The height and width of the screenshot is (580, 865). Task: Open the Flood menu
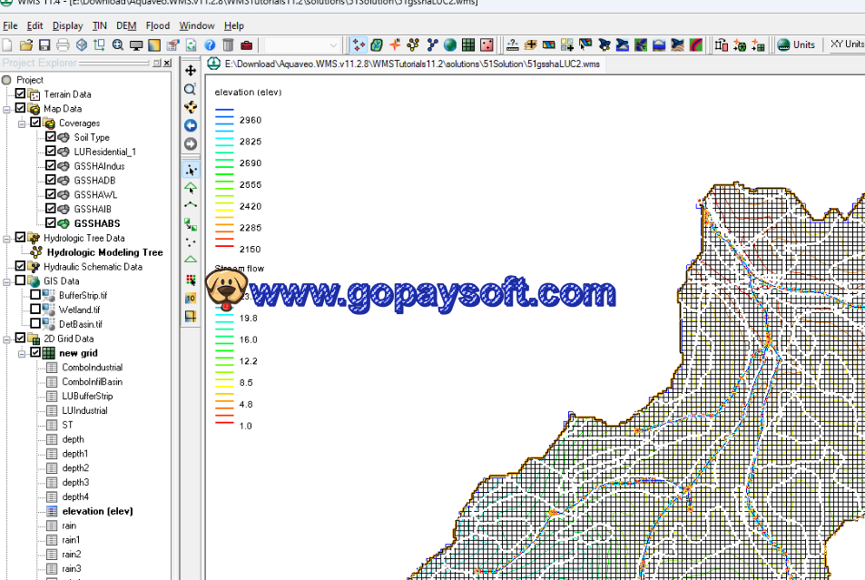pos(158,25)
